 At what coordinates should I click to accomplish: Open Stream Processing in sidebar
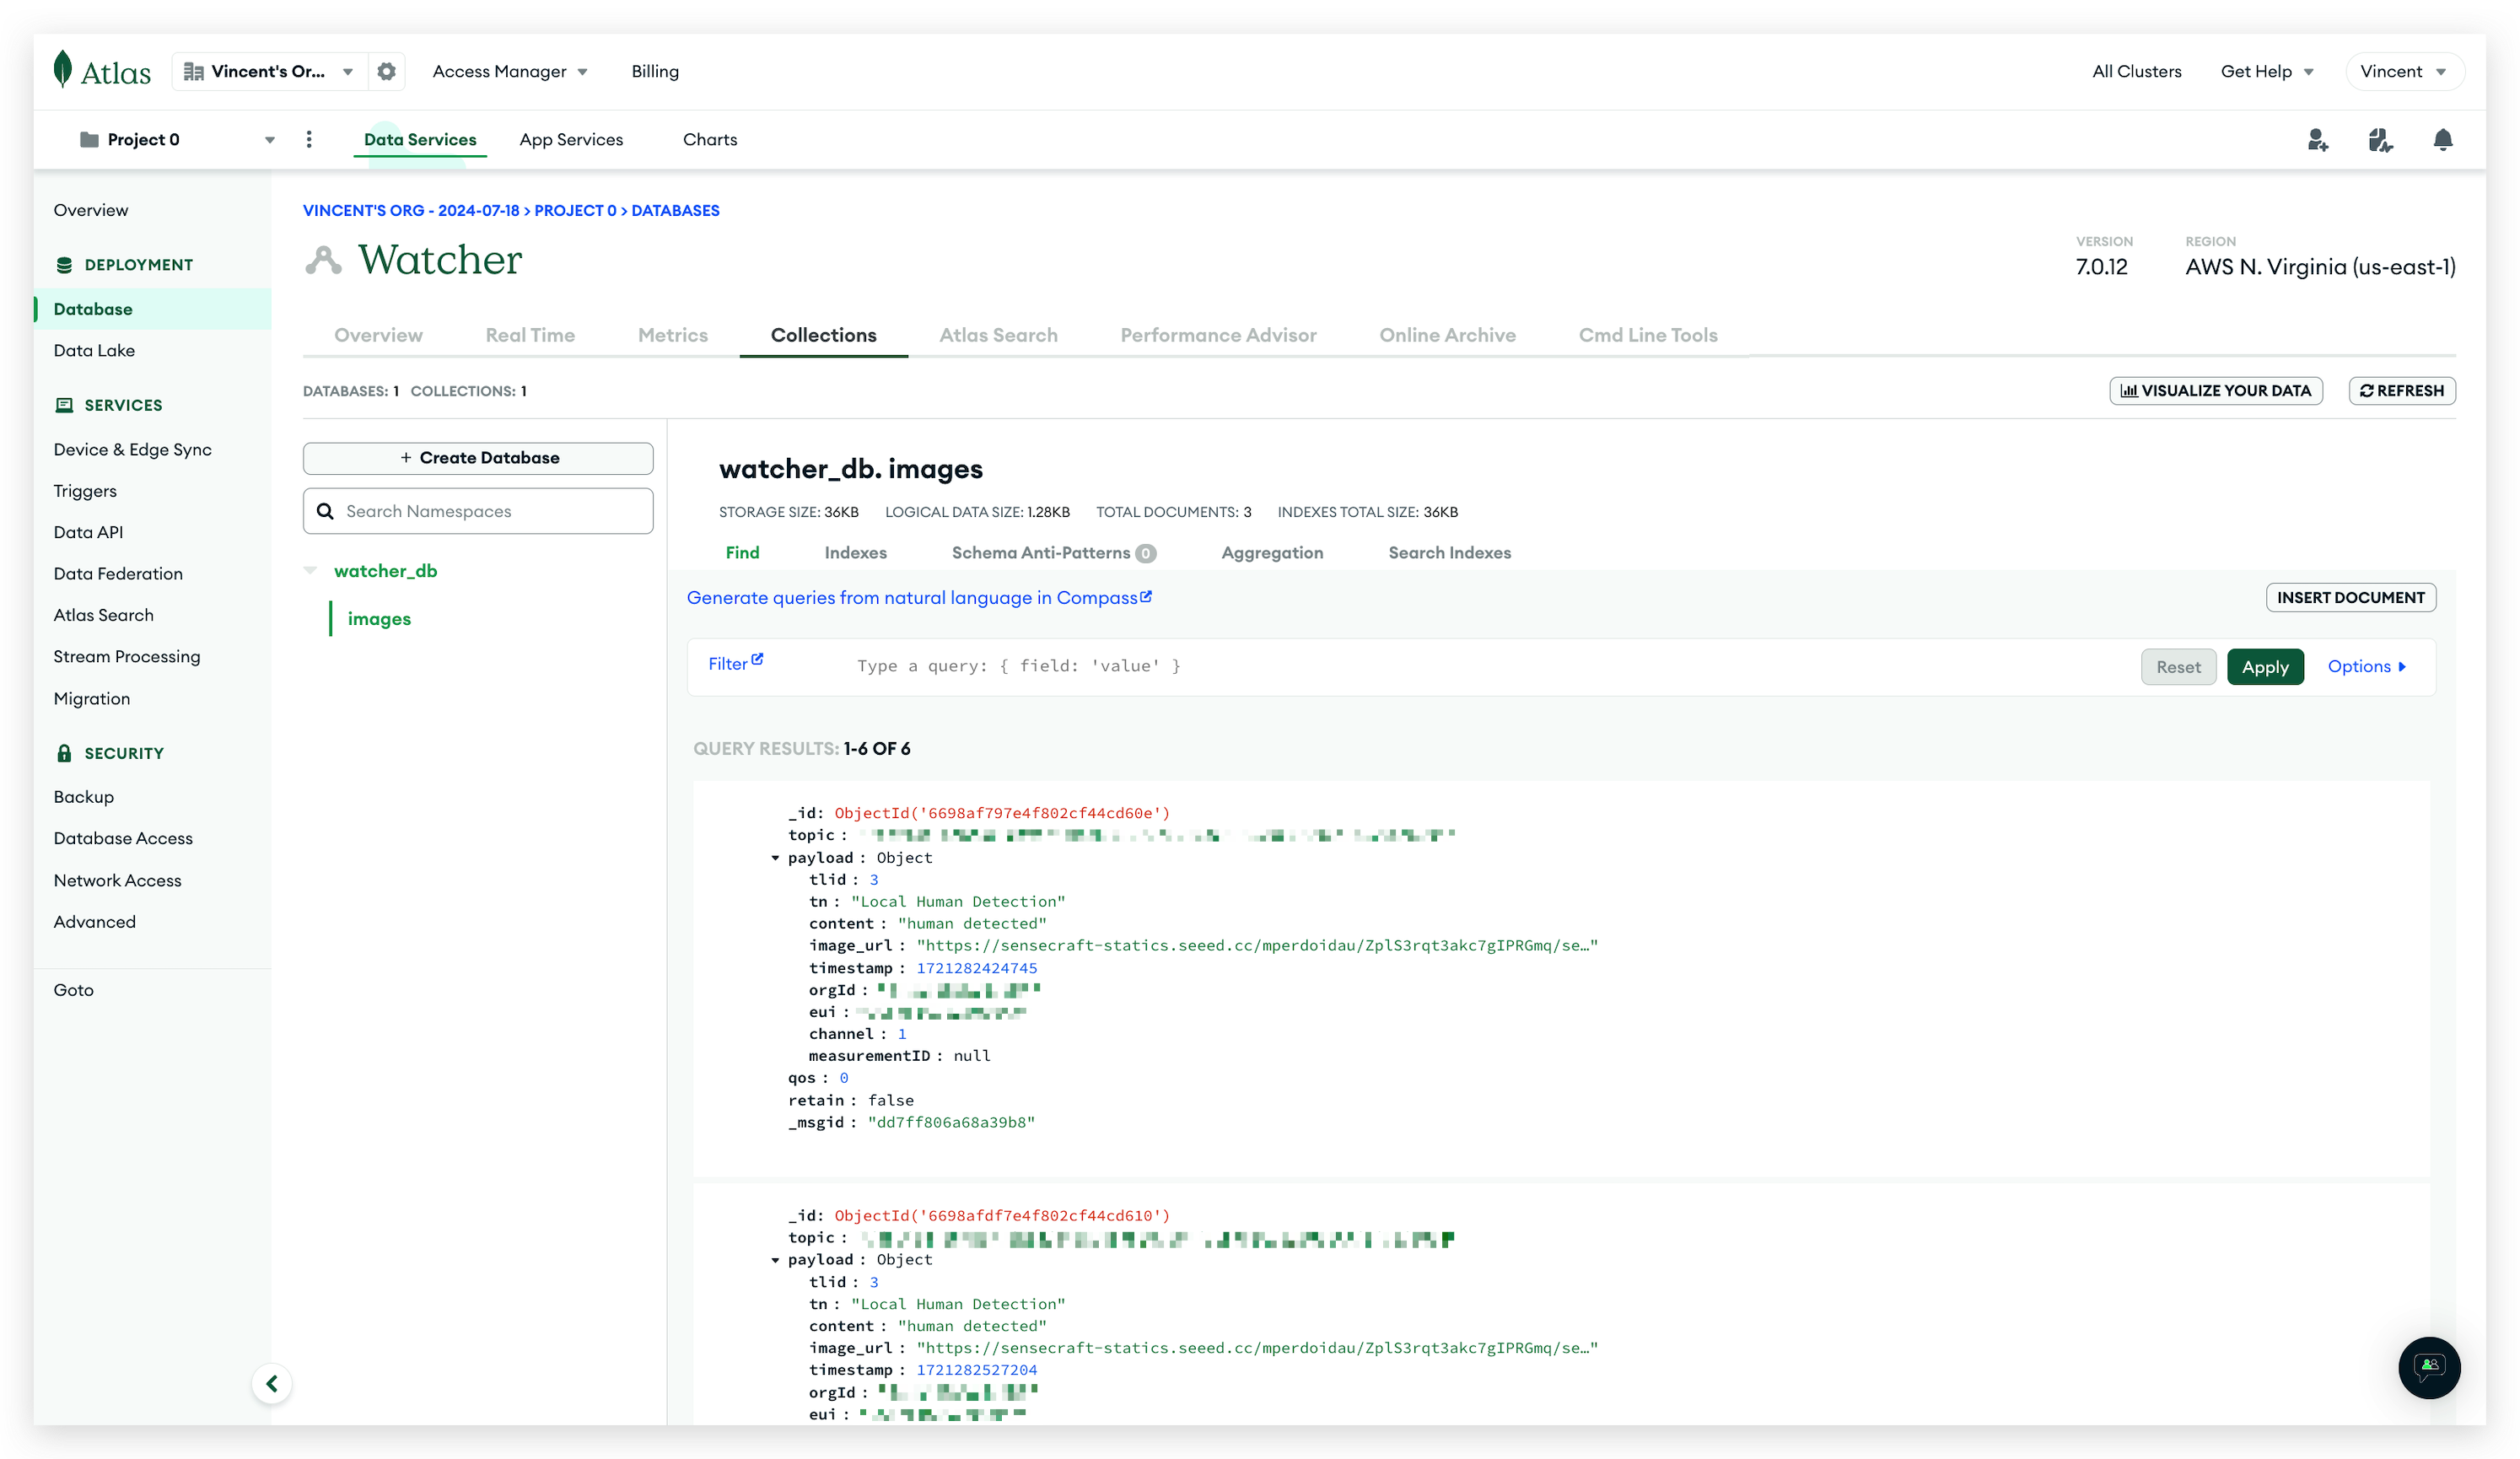coord(127,656)
